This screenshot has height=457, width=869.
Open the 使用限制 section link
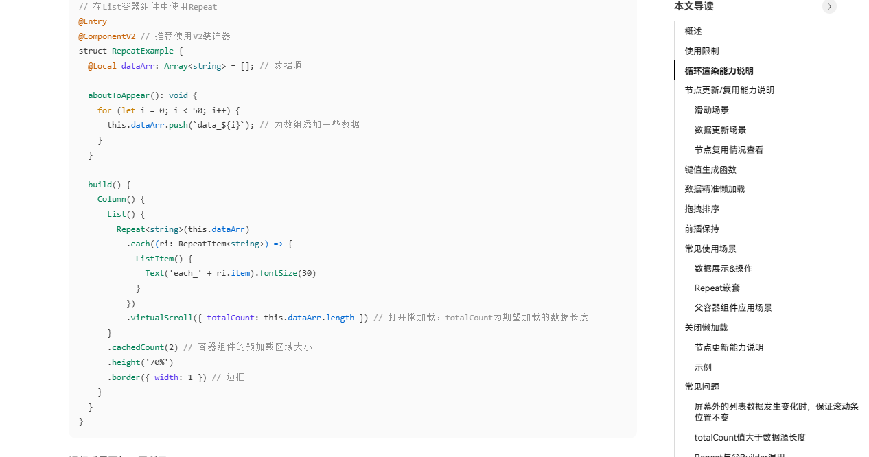702,51
